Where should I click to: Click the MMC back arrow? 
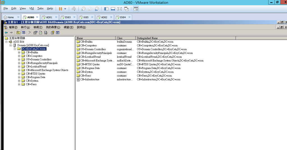6,32
